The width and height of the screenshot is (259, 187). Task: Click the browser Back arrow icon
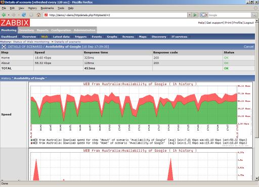(x=4, y=15)
